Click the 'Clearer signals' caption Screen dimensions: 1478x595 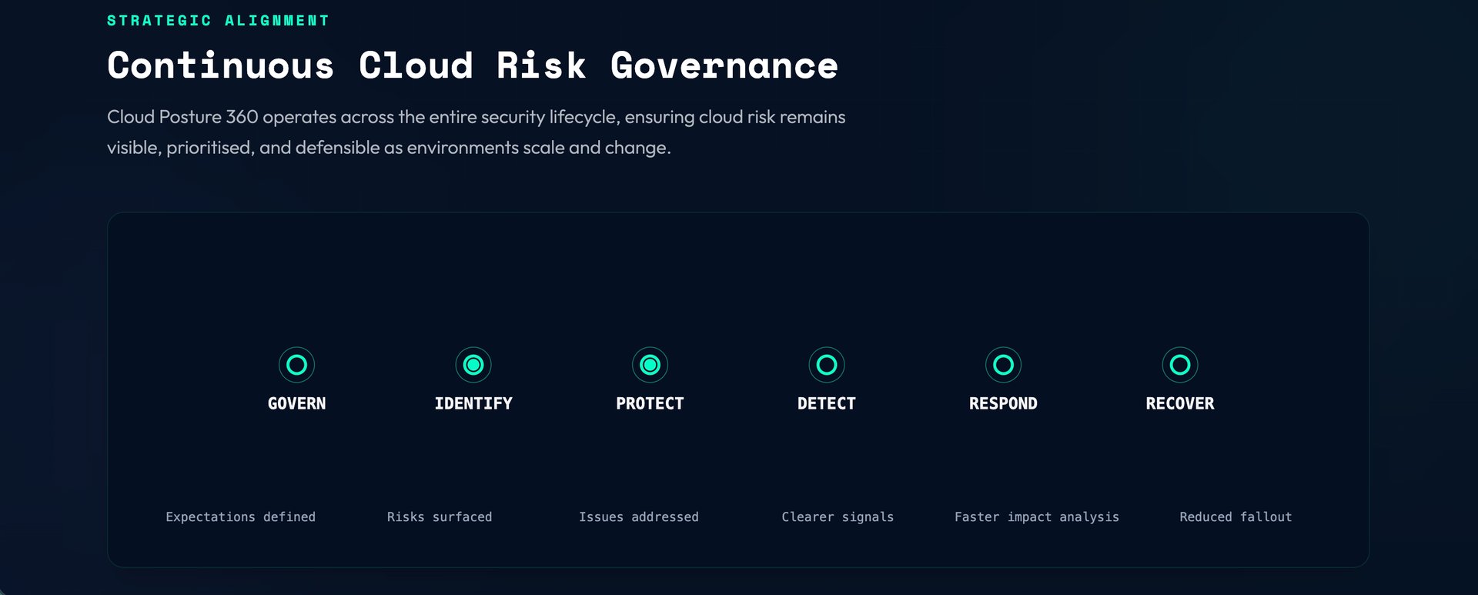[838, 517]
